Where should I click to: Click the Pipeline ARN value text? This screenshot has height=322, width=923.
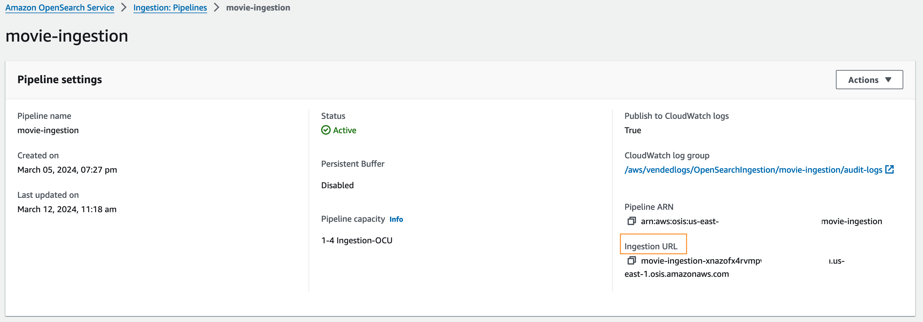[679, 221]
